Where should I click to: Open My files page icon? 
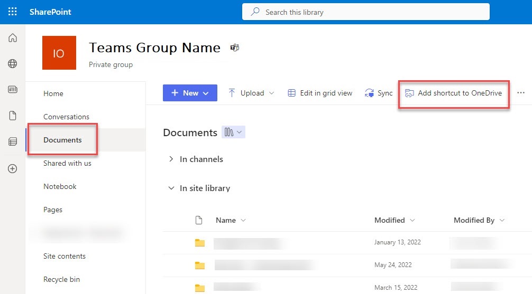point(13,116)
